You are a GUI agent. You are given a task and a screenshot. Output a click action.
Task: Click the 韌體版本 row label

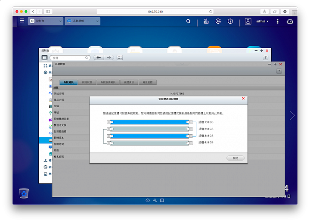[59, 138]
